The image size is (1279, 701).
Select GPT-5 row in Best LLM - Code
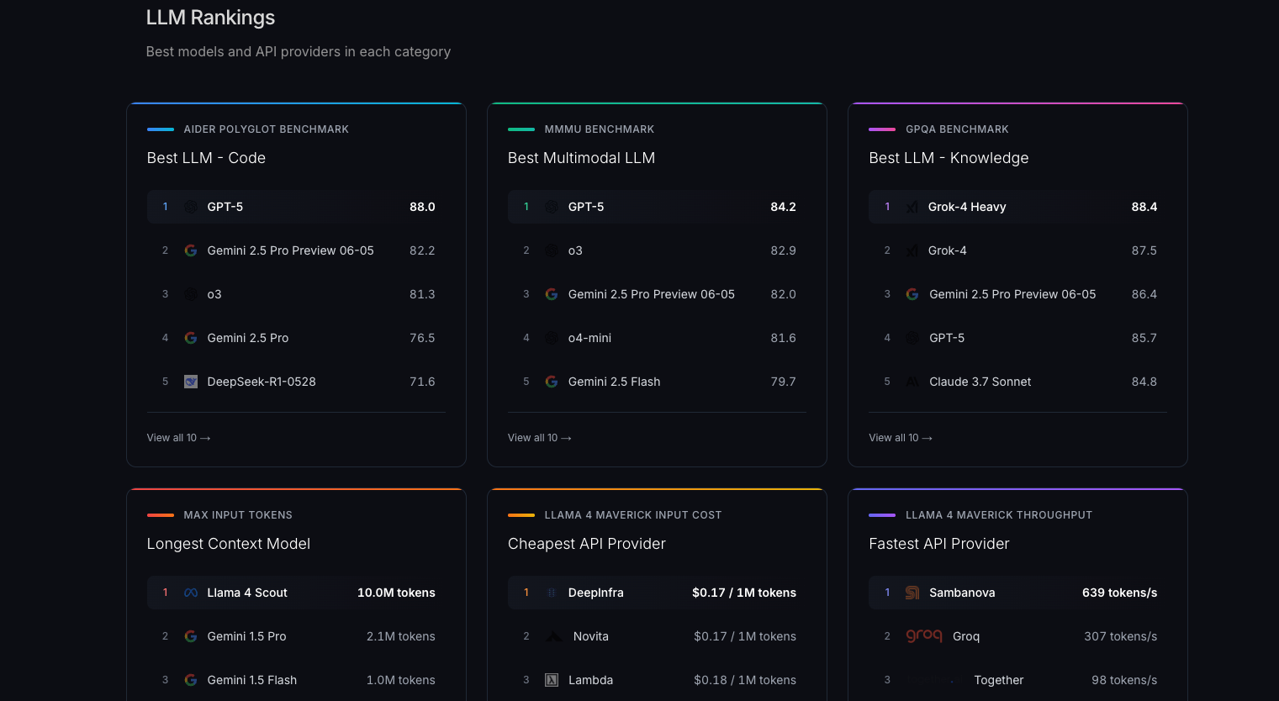click(x=295, y=207)
